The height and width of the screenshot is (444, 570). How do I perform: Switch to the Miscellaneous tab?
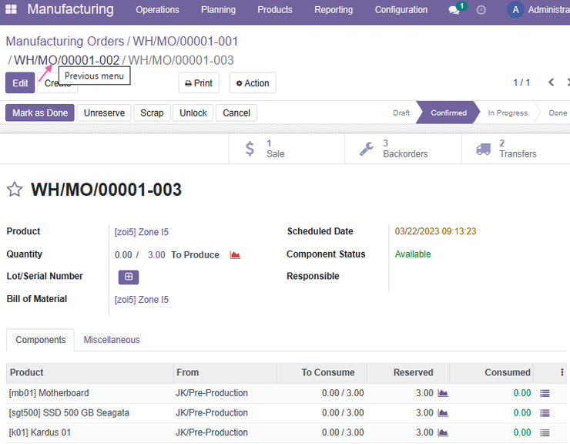[112, 339]
